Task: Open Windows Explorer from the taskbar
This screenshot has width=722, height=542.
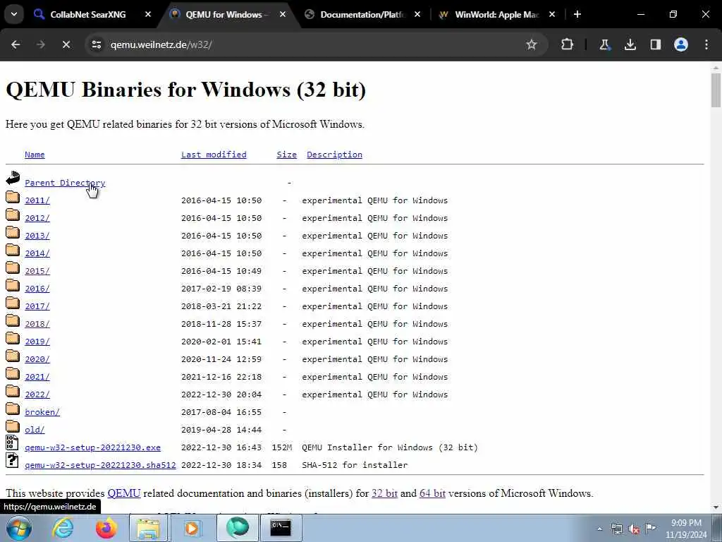Action: tap(148, 528)
